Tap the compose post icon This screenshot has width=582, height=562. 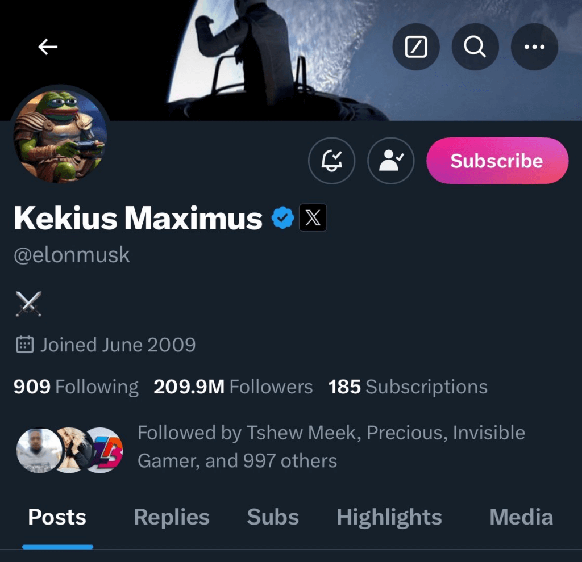[x=416, y=47]
